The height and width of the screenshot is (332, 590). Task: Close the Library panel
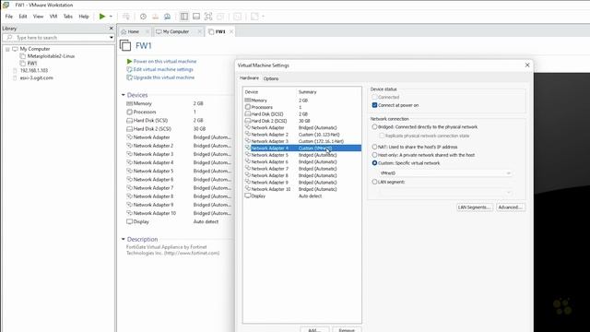111,29
